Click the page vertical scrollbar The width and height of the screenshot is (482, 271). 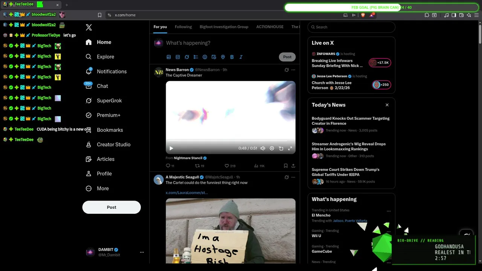[480, 34]
